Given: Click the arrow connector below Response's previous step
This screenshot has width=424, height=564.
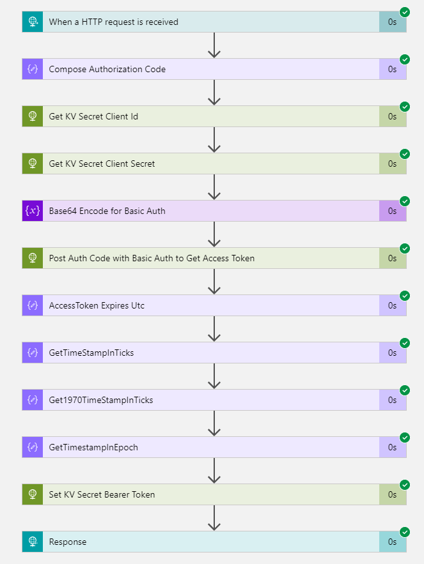Looking at the screenshot, I should point(214,518).
